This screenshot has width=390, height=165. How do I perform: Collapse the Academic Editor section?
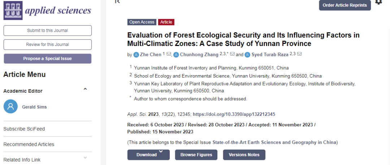[85, 89]
